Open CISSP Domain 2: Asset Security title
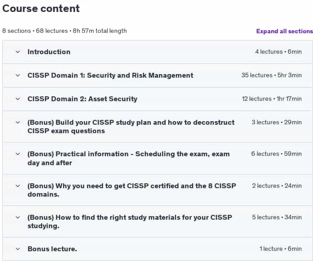313x261 pixels. click(x=83, y=99)
